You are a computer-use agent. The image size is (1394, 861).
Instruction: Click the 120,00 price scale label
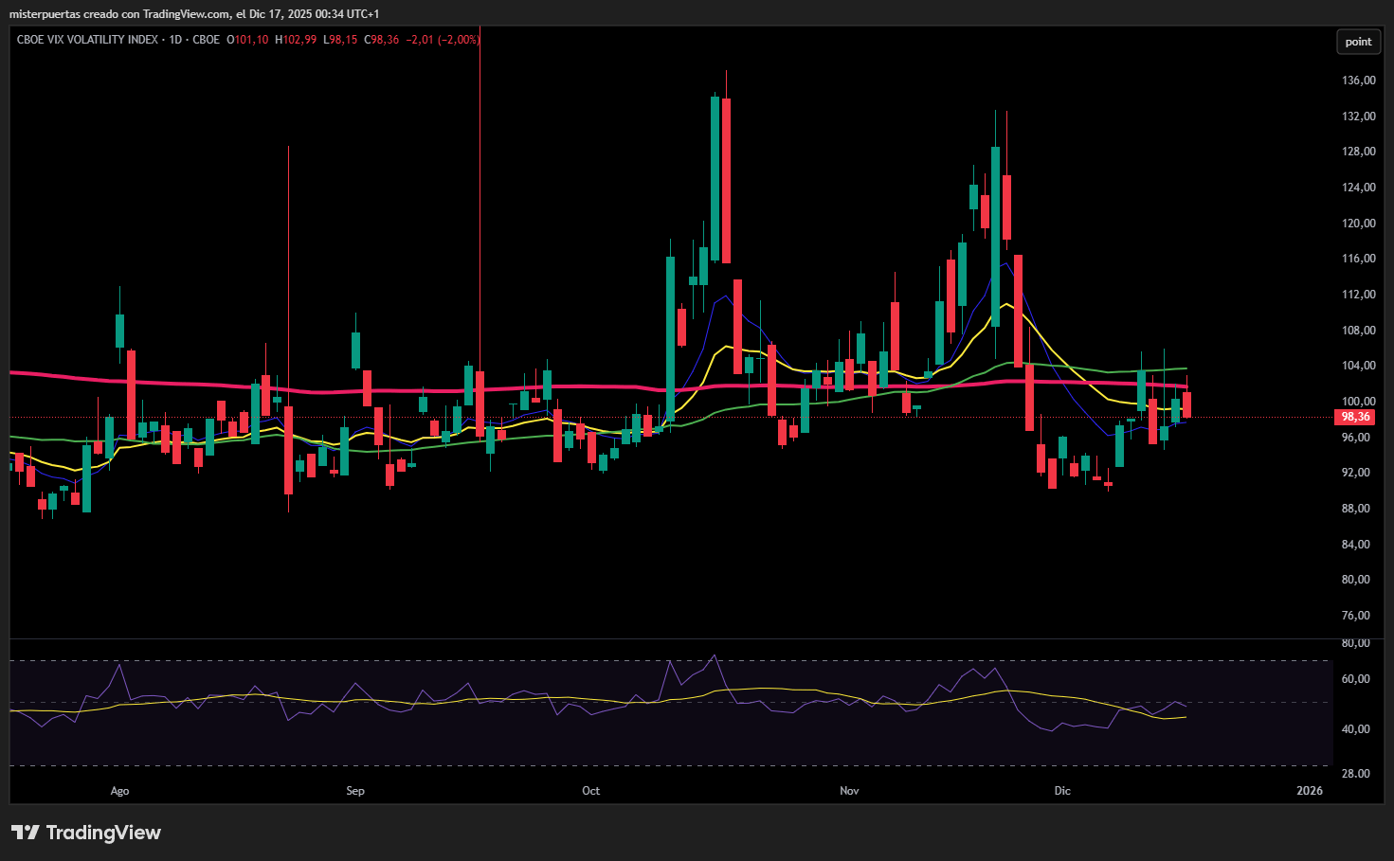click(1358, 224)
